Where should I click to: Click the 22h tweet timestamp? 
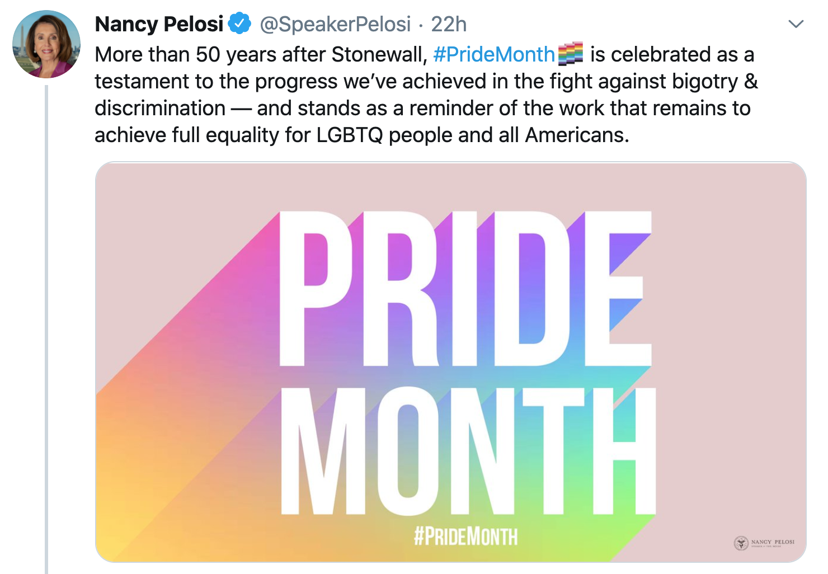coord(449,24)
